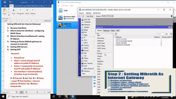Open the Paragraph group in Word

pyautogui.click(x=20, y=12)
